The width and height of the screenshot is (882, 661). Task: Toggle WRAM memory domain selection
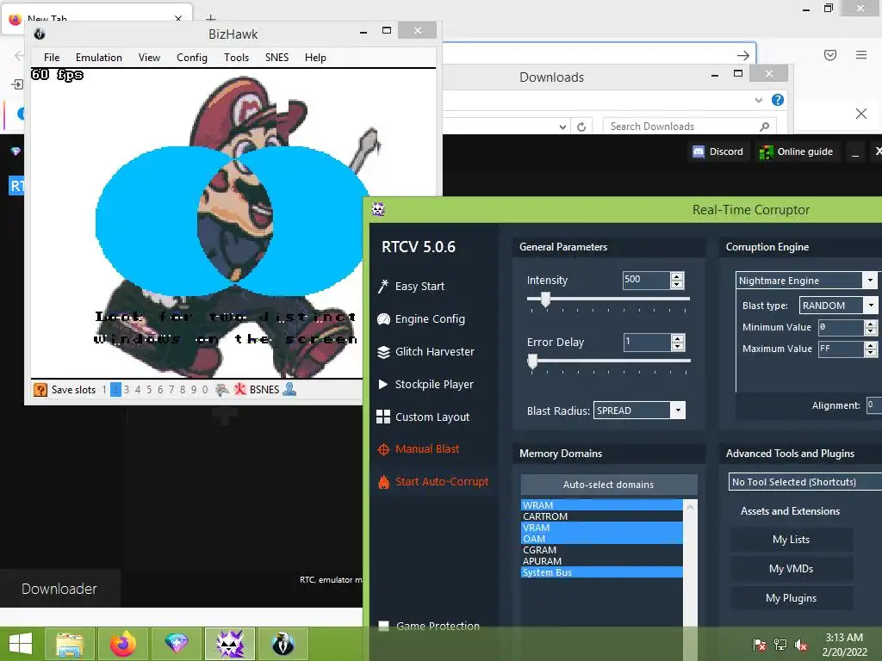point(601,505)
